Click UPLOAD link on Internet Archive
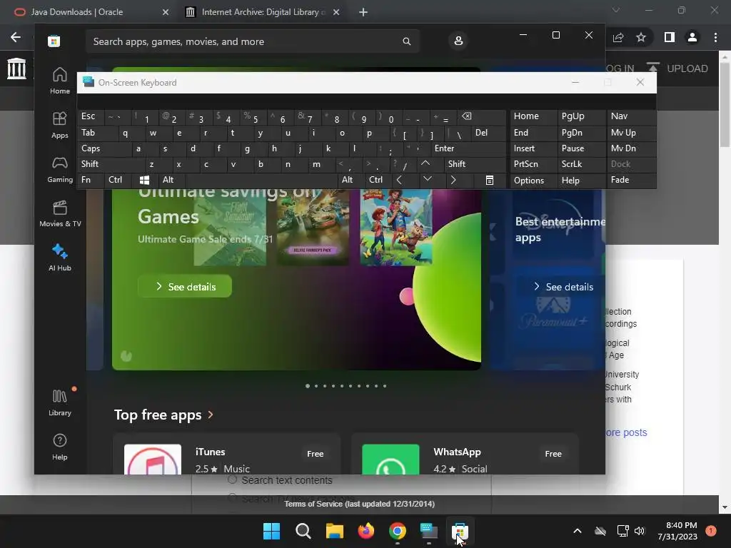731x548 pixels. click(677, 68)
